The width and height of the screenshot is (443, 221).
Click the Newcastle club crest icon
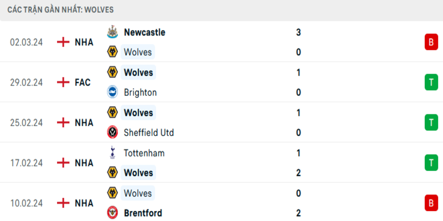coord(112,32)
